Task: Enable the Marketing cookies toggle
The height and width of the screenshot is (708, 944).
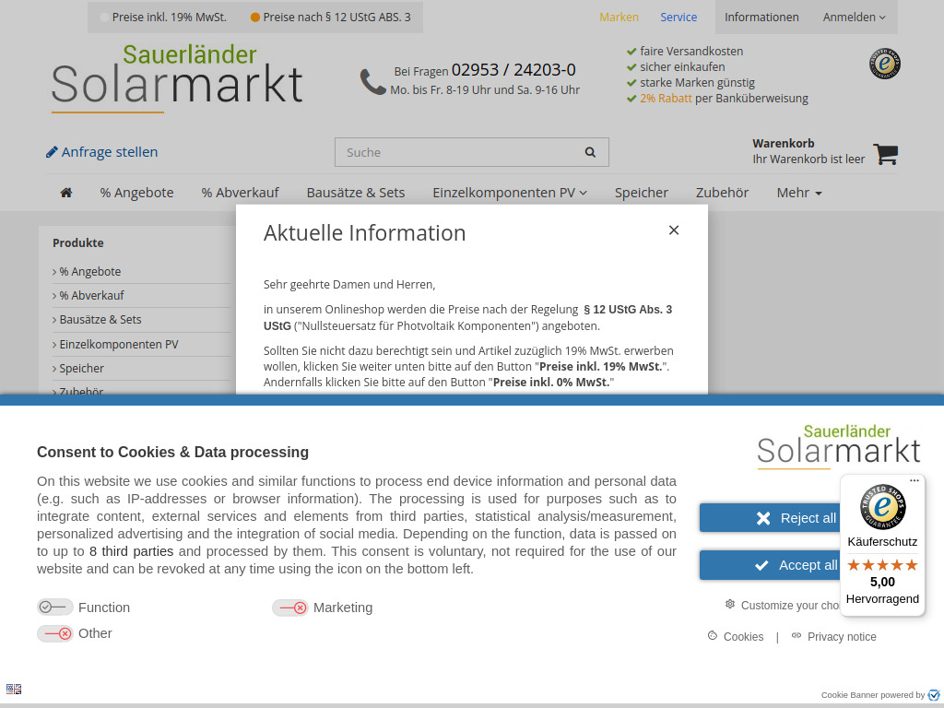Action: (x=290, y=608)
